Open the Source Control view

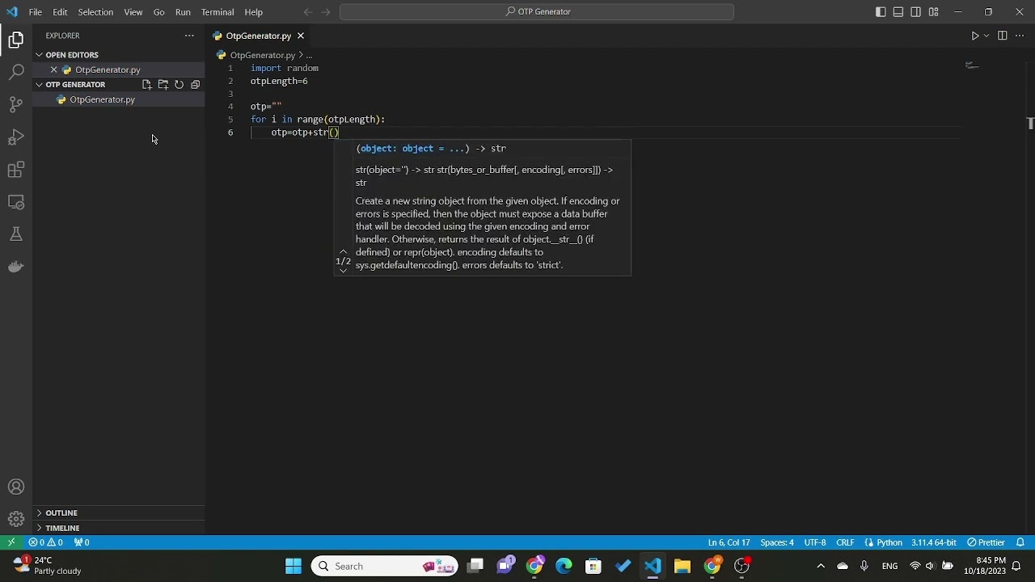coord(16,104)
